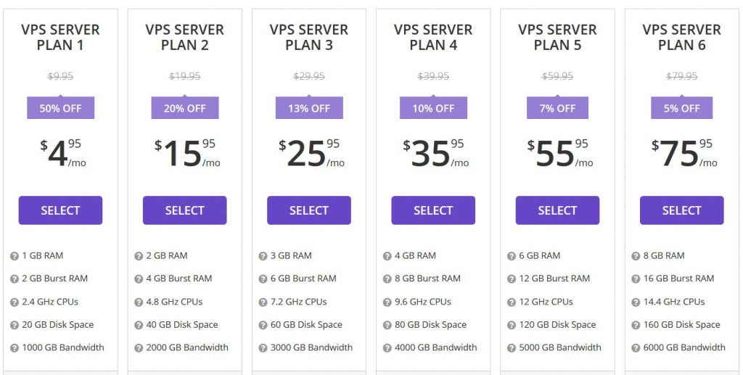Image resolution: width=743 pixels, height=375 pixels.
Task: Click info icon beside 5000 GB Bandwidth
Action: (512, 348)
